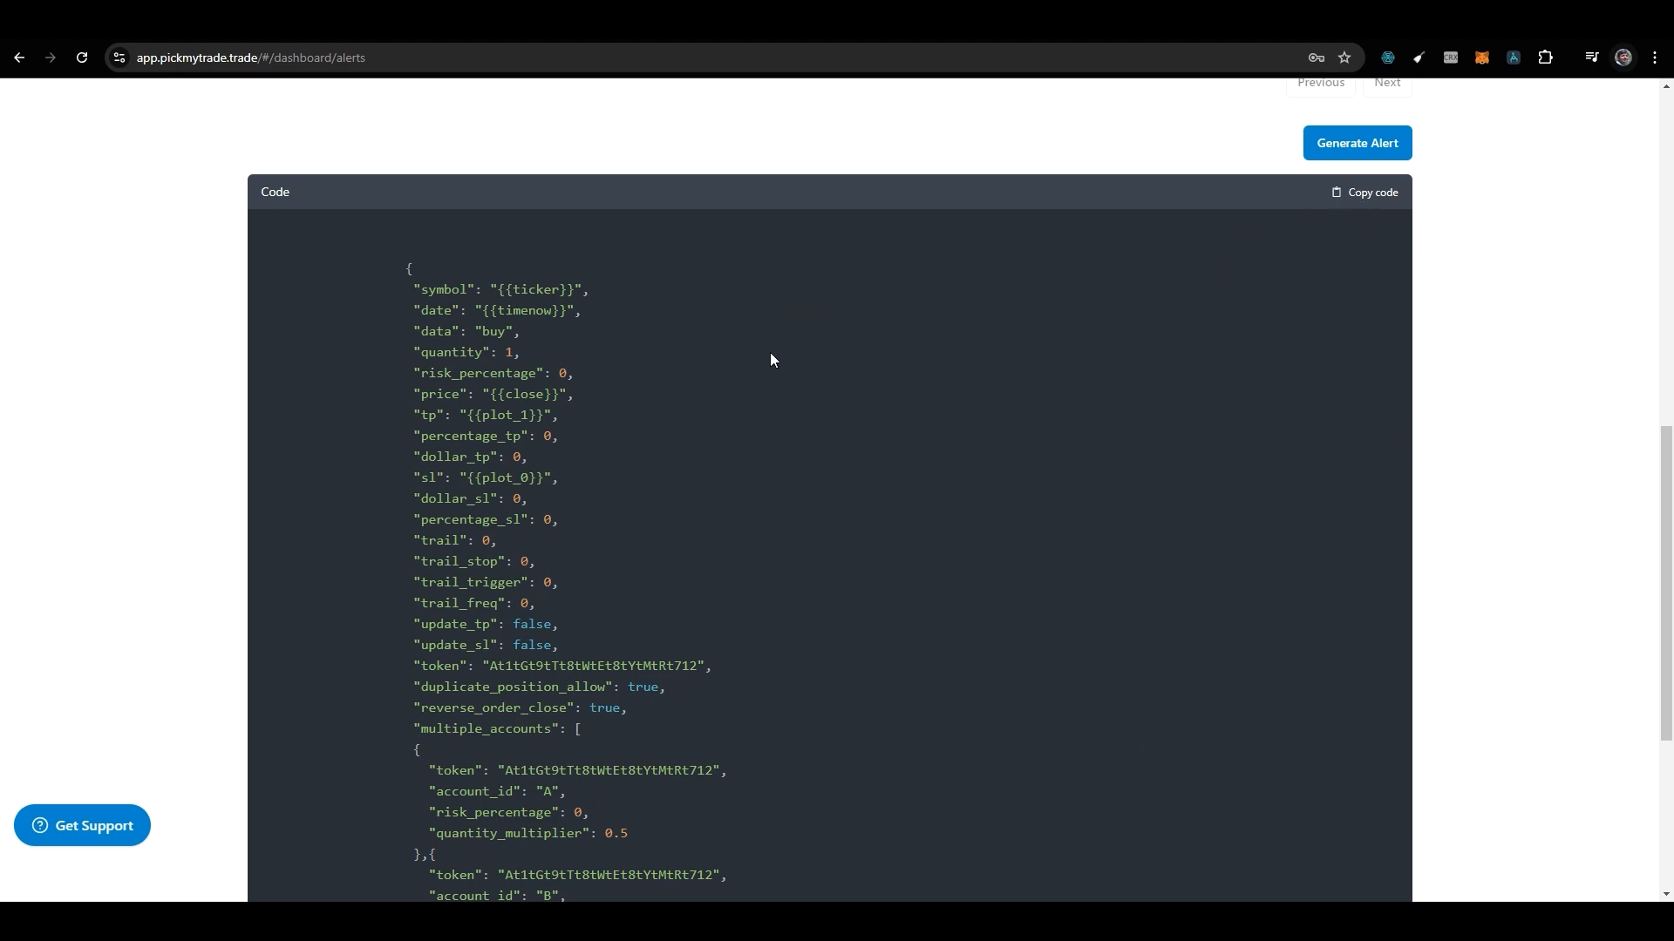Click the bookmark star icon
The width and height of the screenshot is (1674, 941).
click(1345, 58)
